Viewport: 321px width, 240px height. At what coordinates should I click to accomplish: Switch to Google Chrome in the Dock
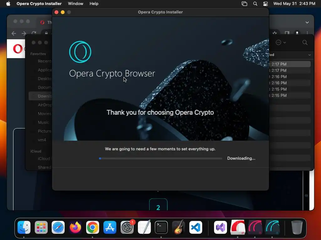pyautogui.click(x=92, y=227)
